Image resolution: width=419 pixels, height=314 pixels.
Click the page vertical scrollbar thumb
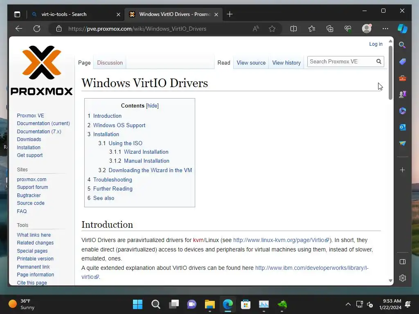pos(390,73)
